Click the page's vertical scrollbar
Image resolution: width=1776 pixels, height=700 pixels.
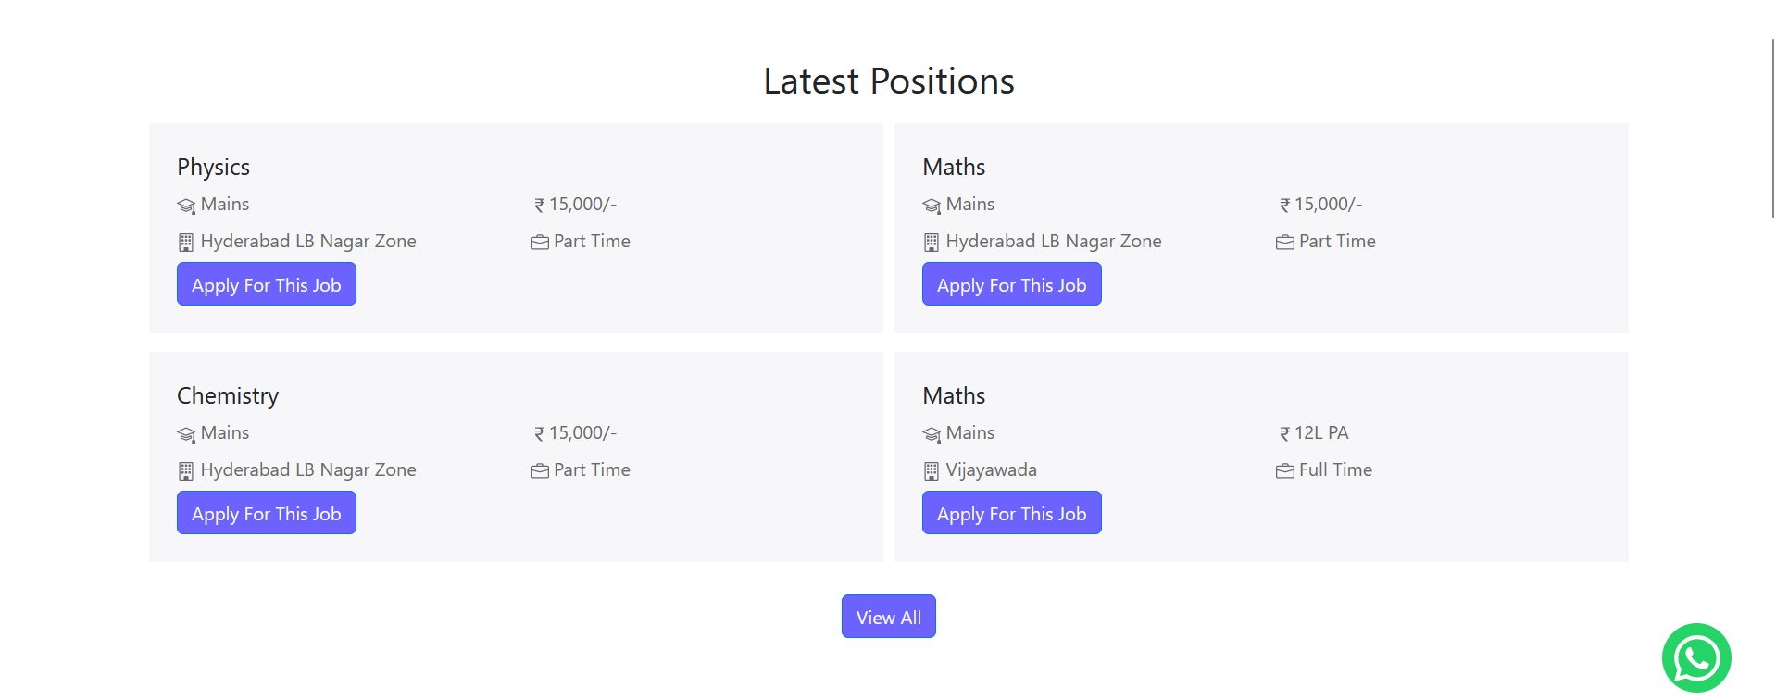point(1772,128)
